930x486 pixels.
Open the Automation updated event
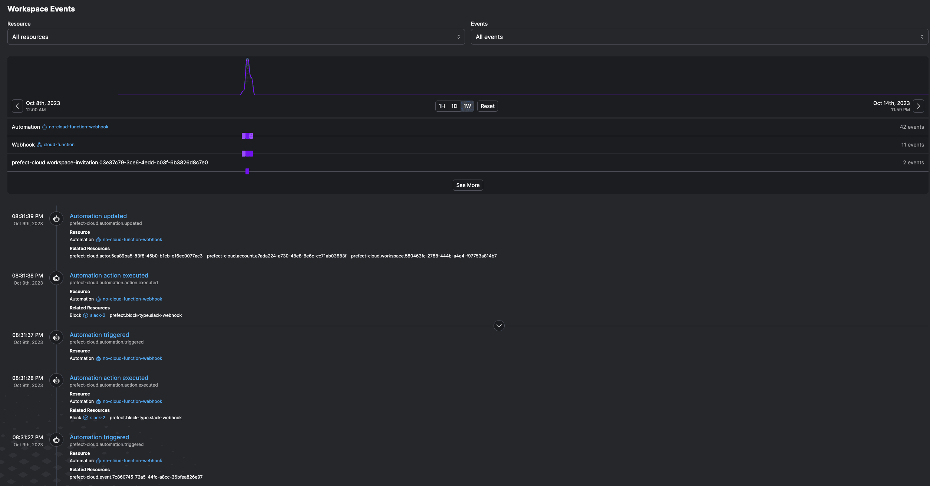pos(98,216)
